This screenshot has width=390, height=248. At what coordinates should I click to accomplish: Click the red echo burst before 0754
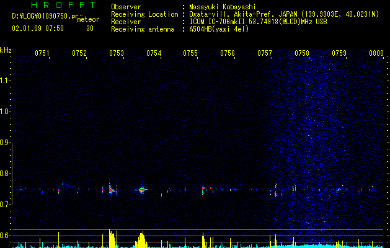pyautogui.click(x=141, y=190)
